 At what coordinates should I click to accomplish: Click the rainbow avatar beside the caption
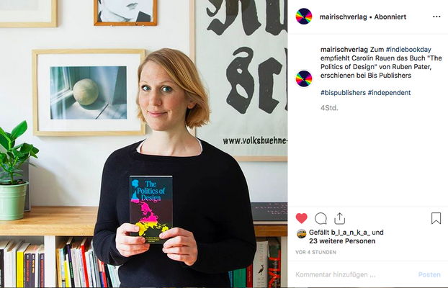click(304, 79)
